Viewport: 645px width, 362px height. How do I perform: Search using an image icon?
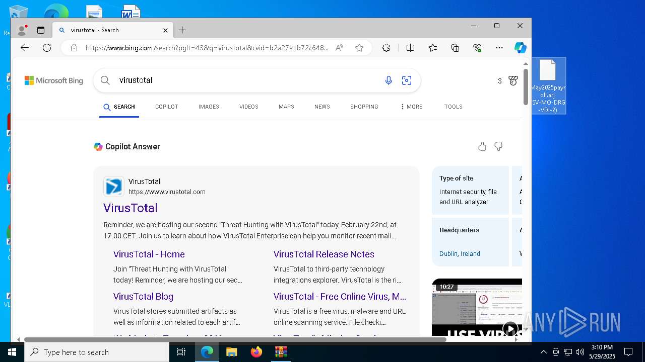tap(407, 80)
